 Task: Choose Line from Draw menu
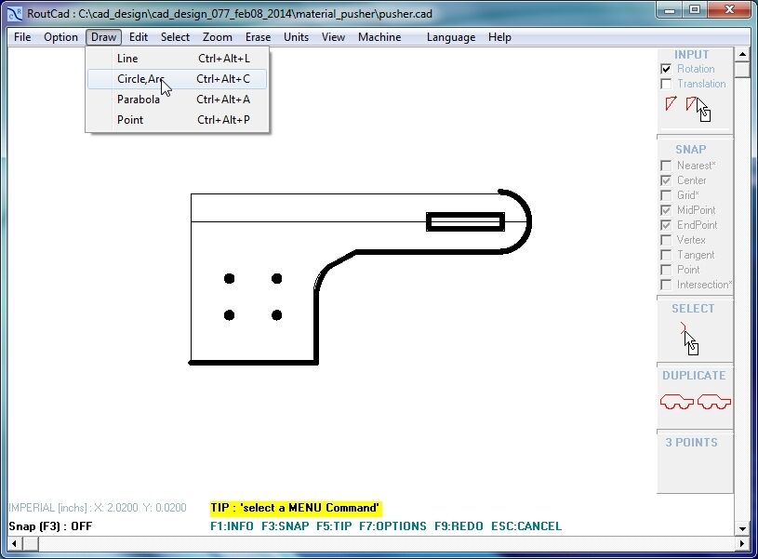[177, 59]
